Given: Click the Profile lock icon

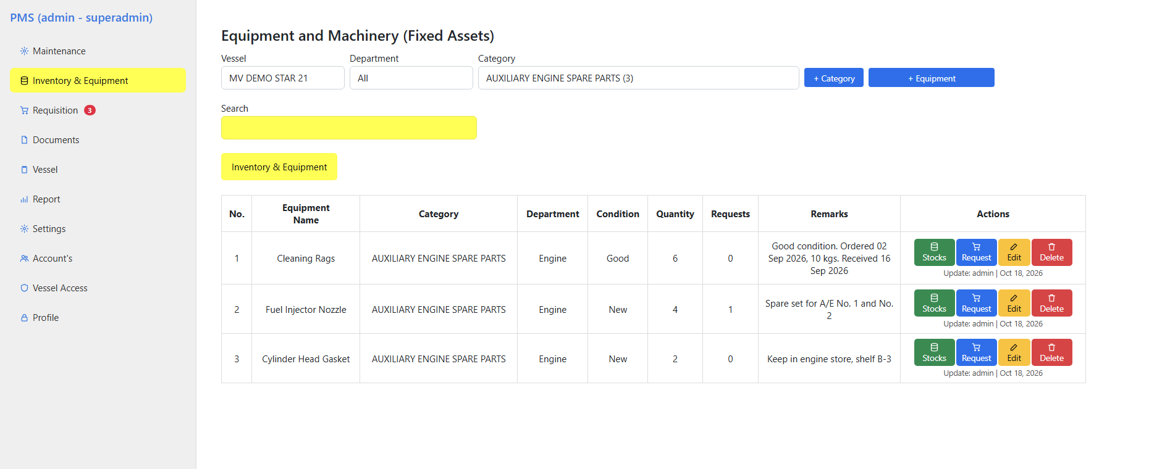Looking at the screenshot, I should click(x=24, y=318).
